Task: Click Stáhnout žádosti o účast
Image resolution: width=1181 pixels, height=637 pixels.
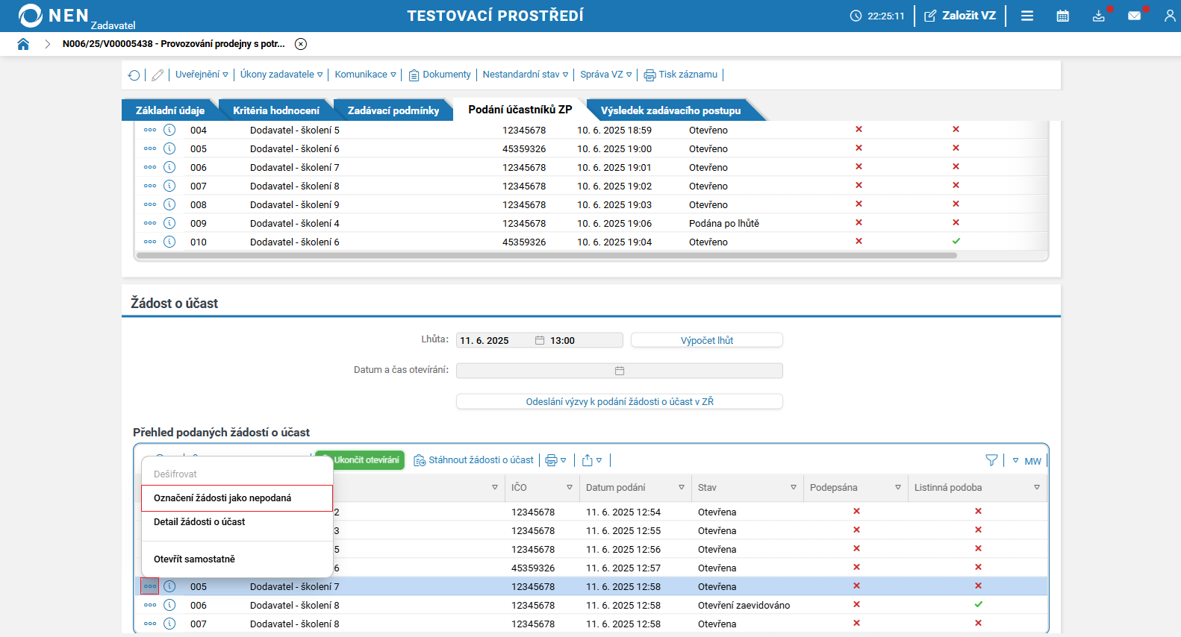Action: pyautogui.click(x=474, y=460)
